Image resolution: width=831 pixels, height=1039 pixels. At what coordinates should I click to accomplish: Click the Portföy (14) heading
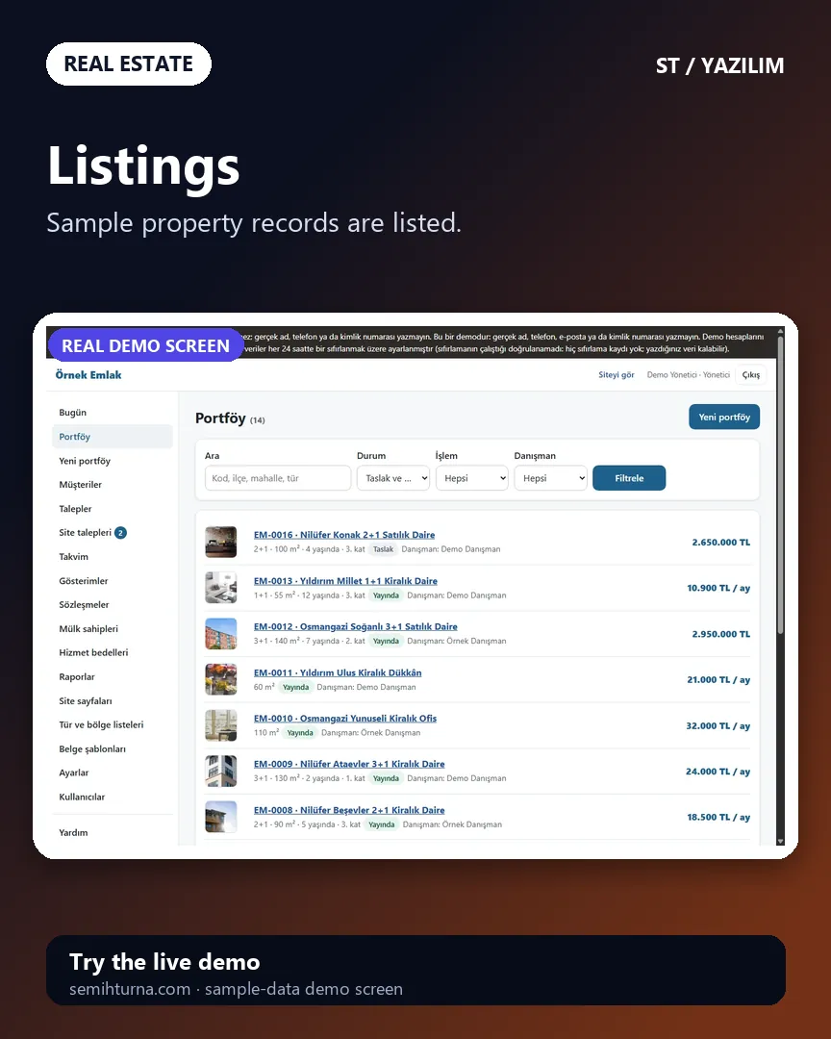(229, 418)
